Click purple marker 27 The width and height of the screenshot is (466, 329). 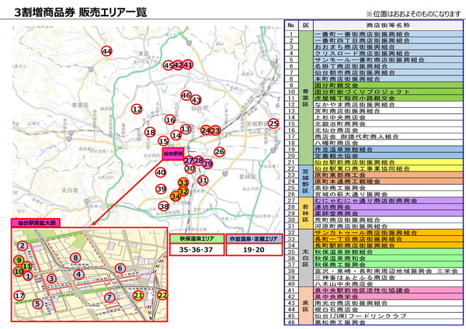[189, 161]
